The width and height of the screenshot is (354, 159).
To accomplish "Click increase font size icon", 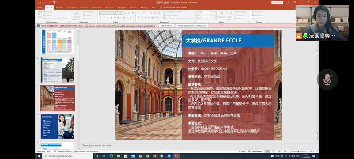I will tap(125, 13).
